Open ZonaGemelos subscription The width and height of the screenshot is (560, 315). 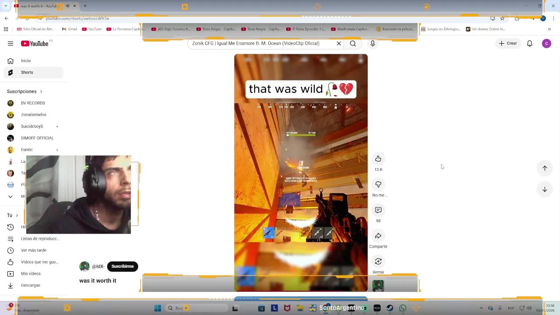click(x=33, y=115)
